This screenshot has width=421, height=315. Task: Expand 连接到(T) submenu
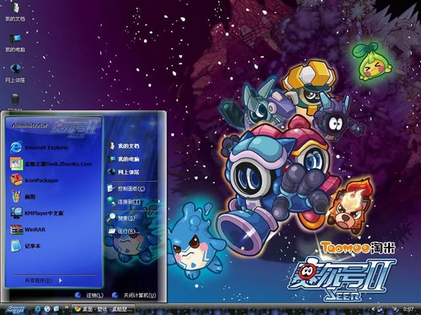point(134,201)
